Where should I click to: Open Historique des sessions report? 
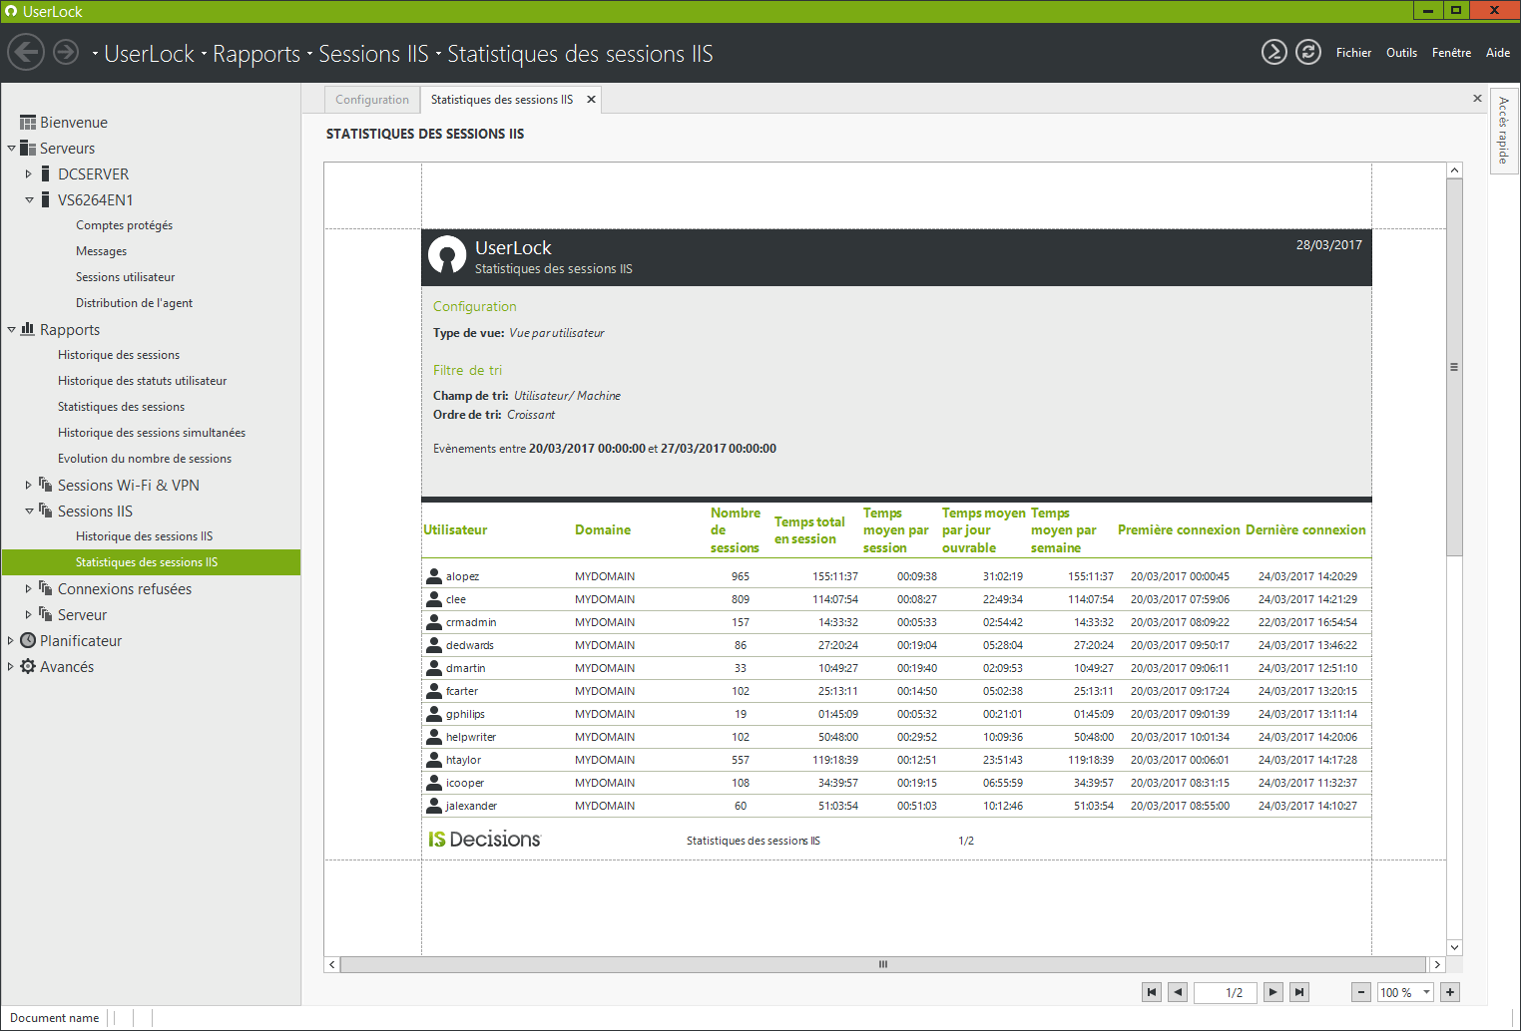point(119,355)
